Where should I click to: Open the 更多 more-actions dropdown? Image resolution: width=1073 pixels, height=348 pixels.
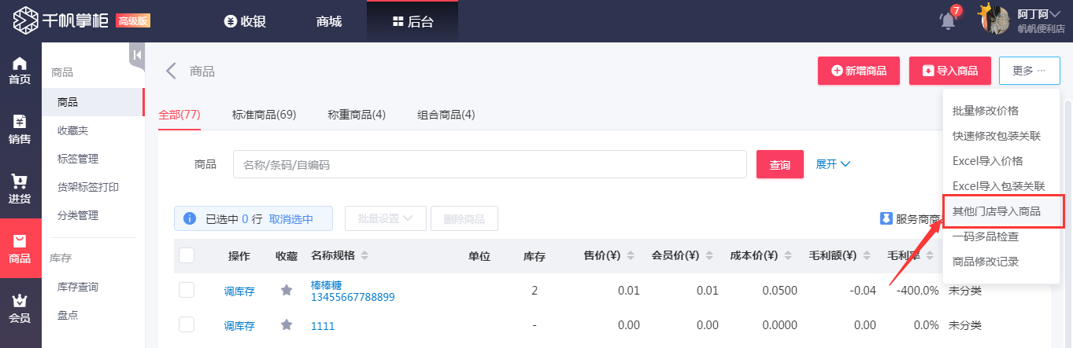(x=1029, y=71)
